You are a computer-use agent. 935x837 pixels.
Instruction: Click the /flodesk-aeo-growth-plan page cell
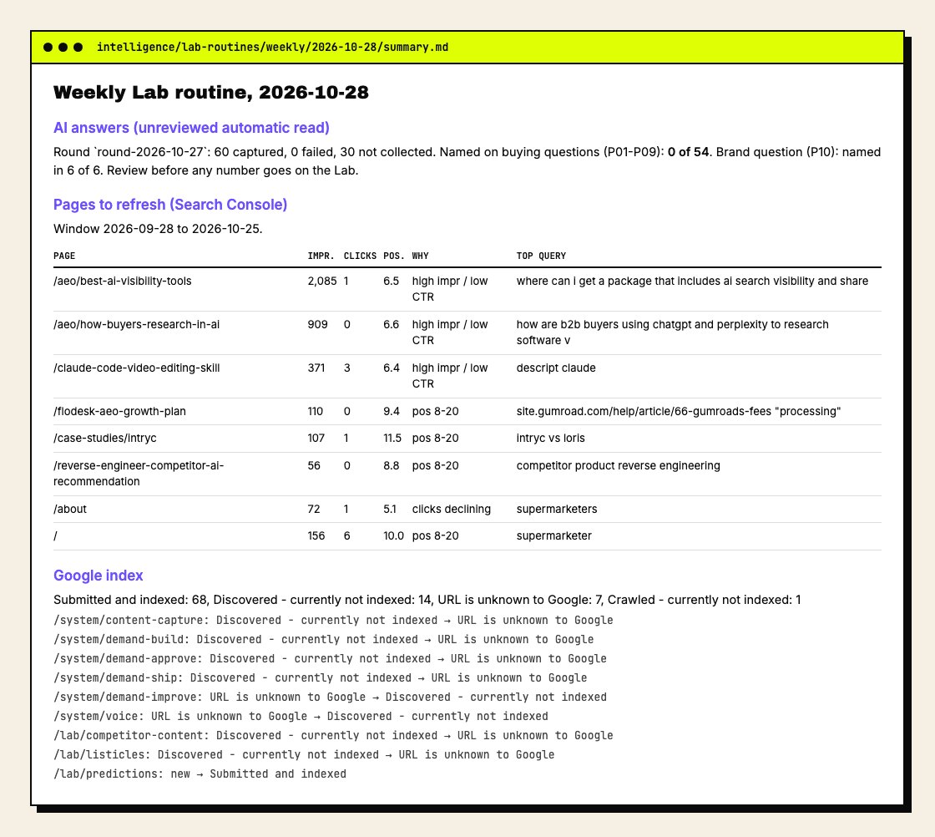coord(120,412)
